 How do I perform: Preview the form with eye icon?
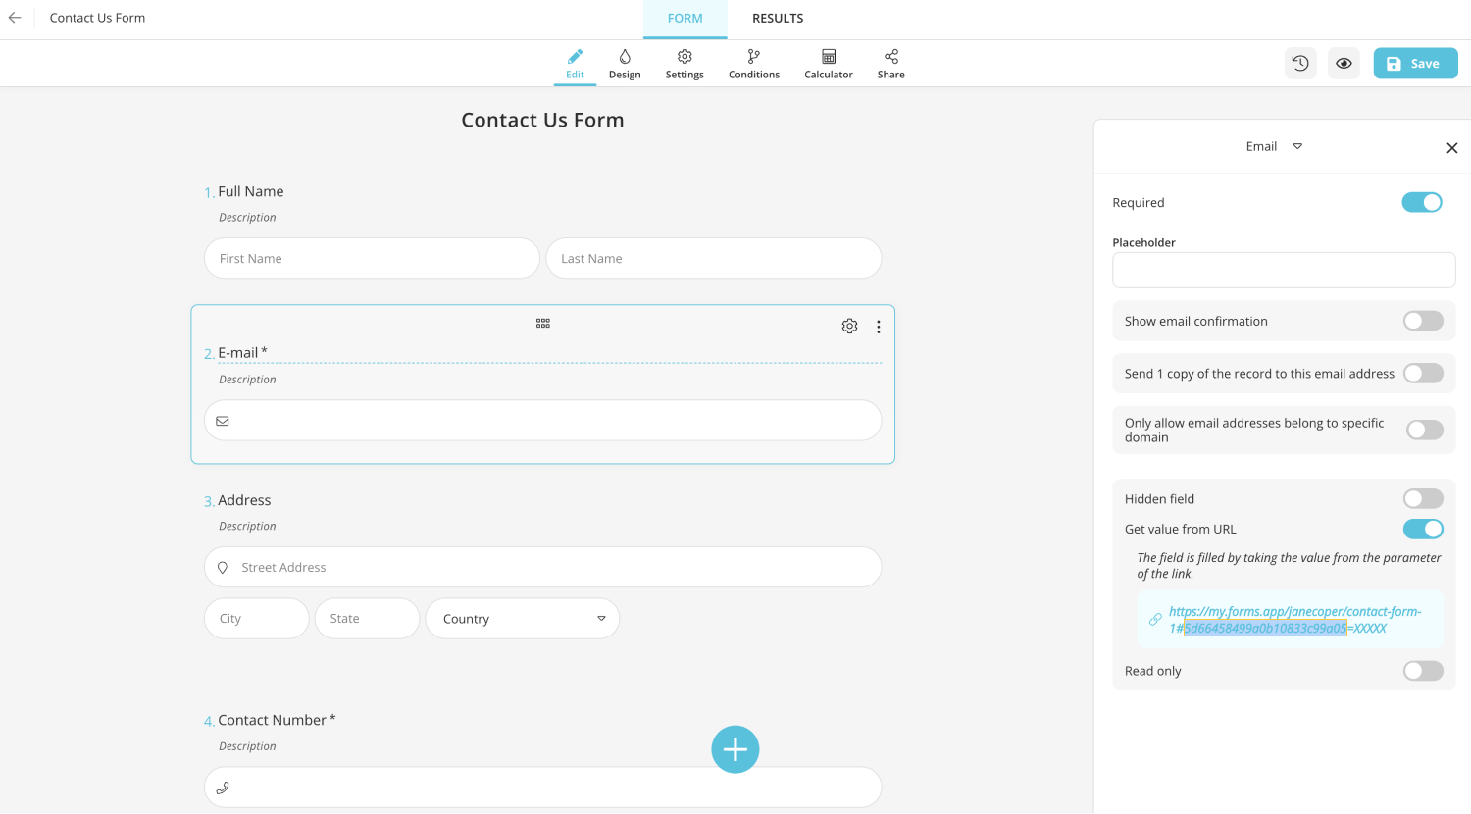[x=1344, y=62]
